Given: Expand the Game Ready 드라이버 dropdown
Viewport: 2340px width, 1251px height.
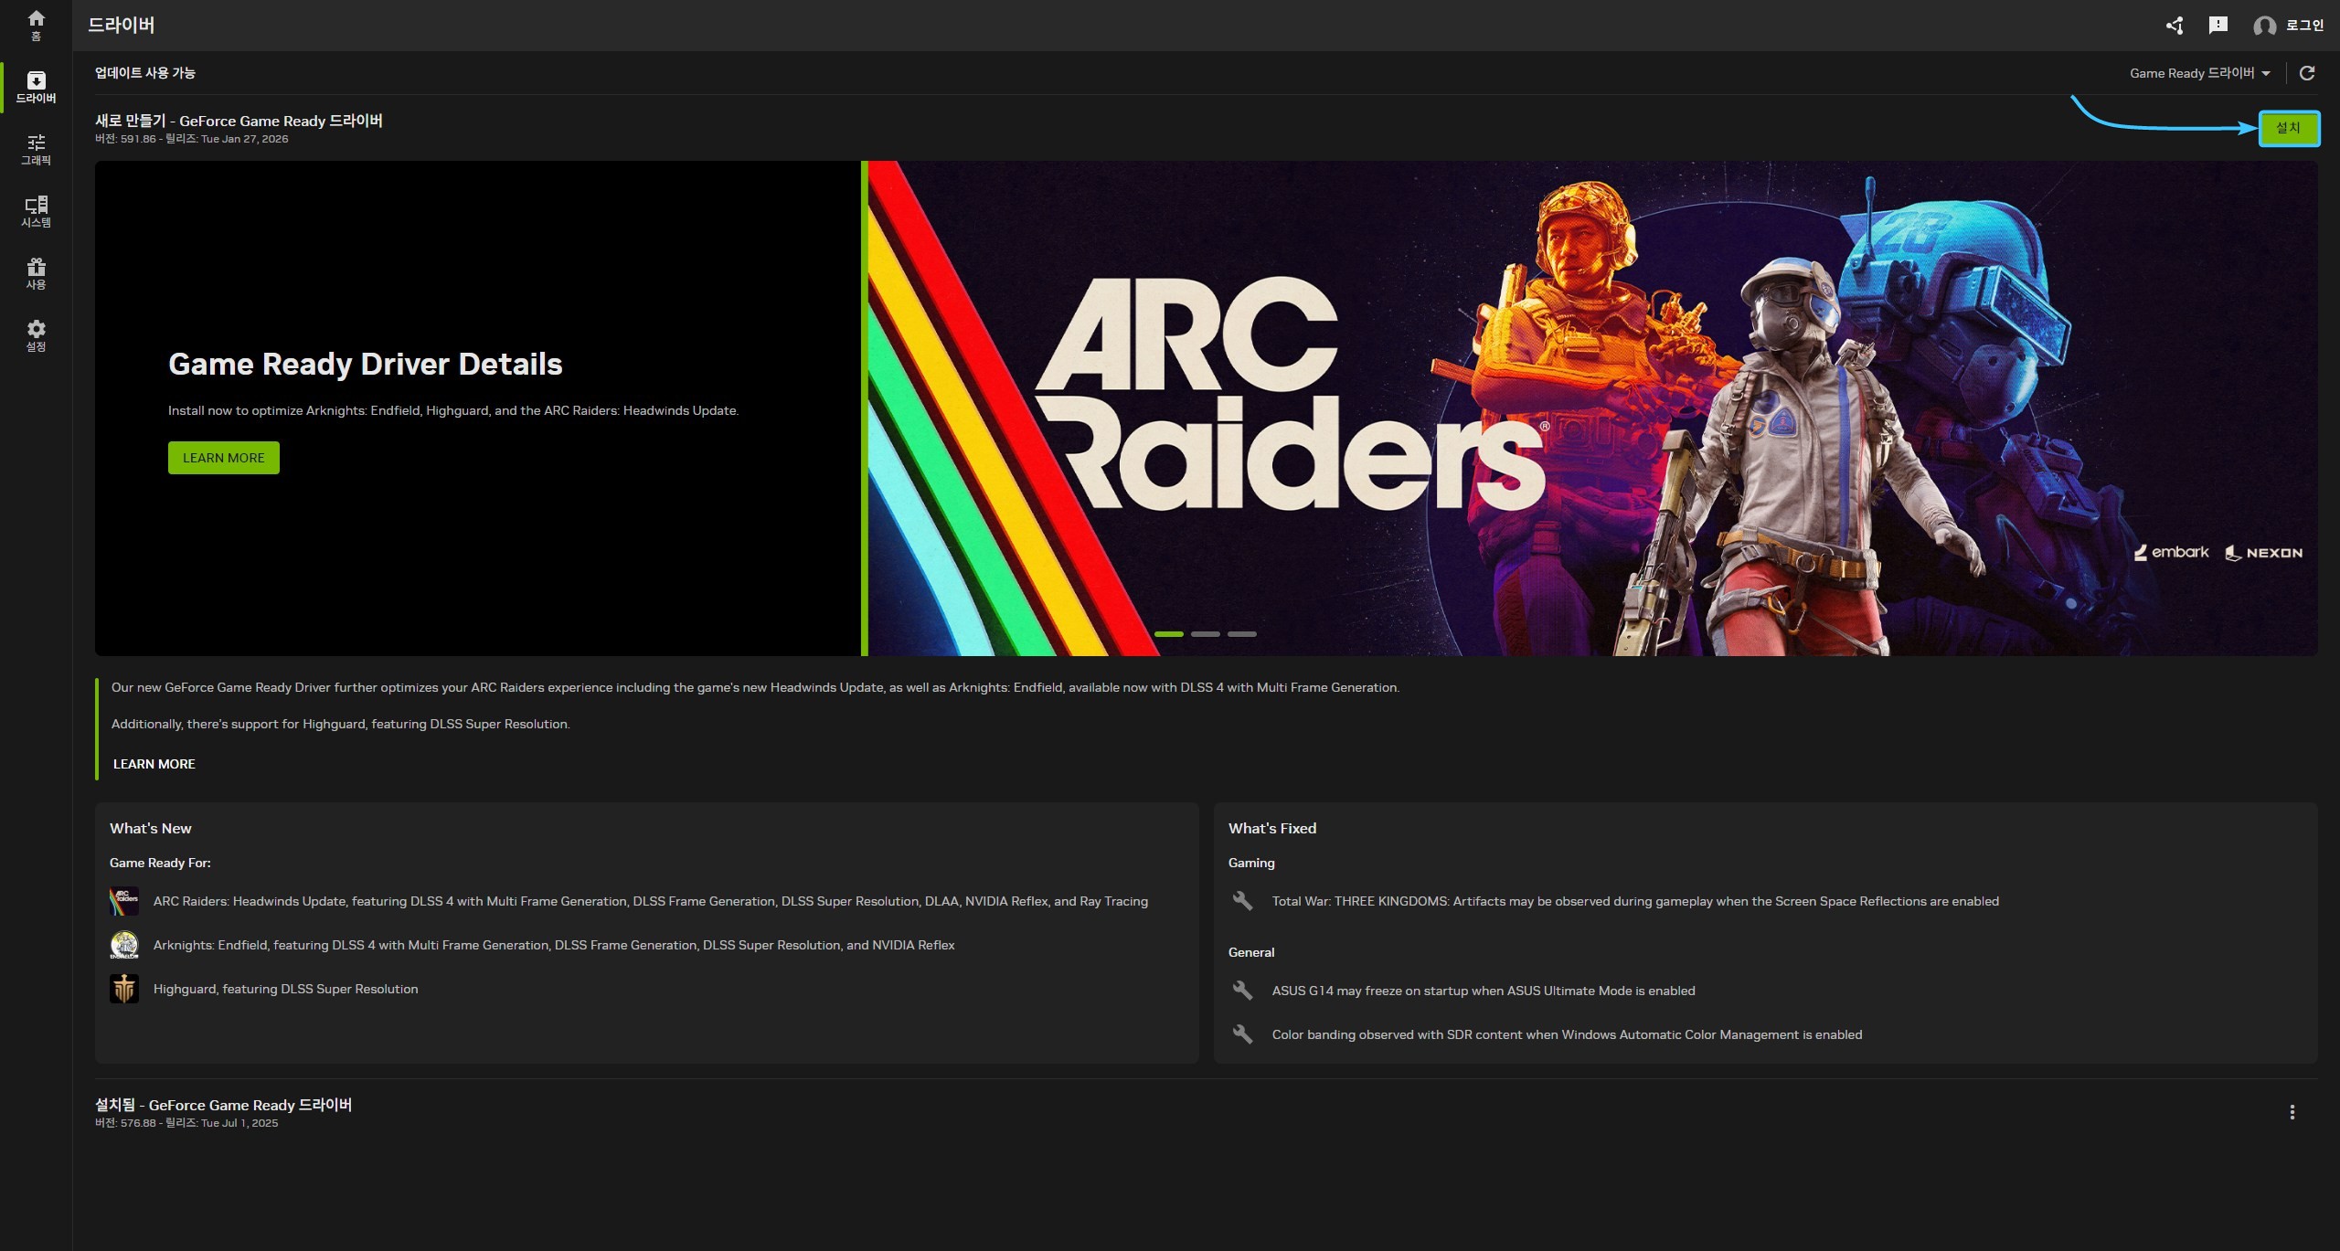Looking at the screenshot, I should pyautogui.click(x=2200, y=73).
